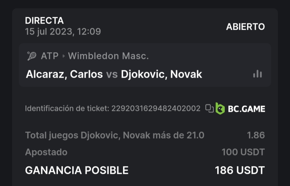
Task: Click the 15 jul 2023 date text
Action: click(63, 31)
